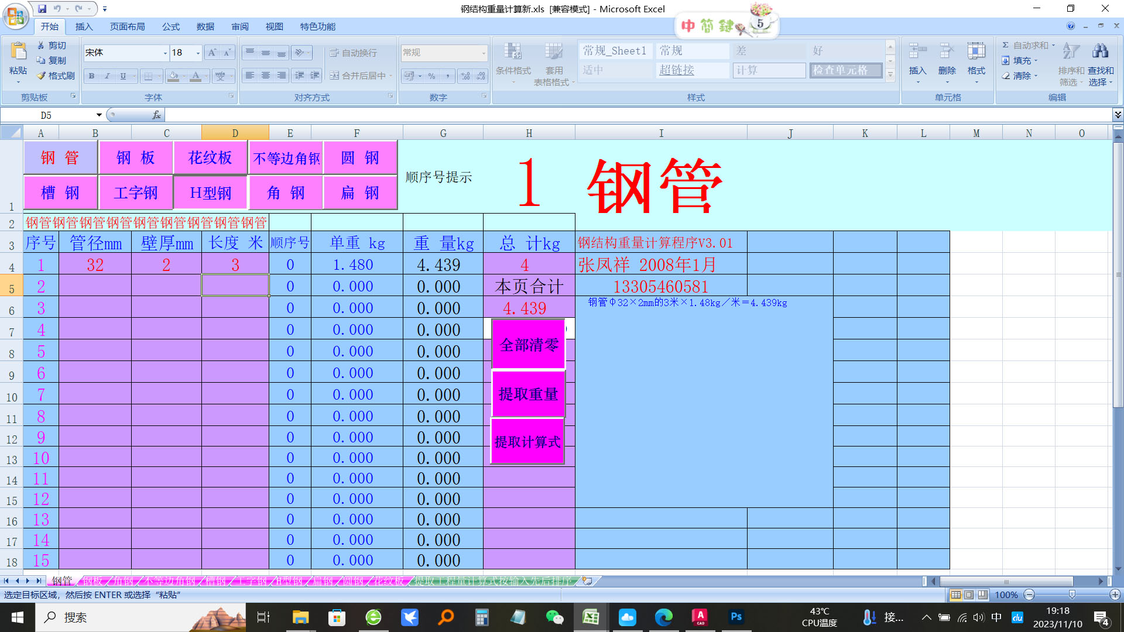Open the Insert (插入) ribbon tab
The height and width of the screenshot is (632, 1124).
coord(84,27)
